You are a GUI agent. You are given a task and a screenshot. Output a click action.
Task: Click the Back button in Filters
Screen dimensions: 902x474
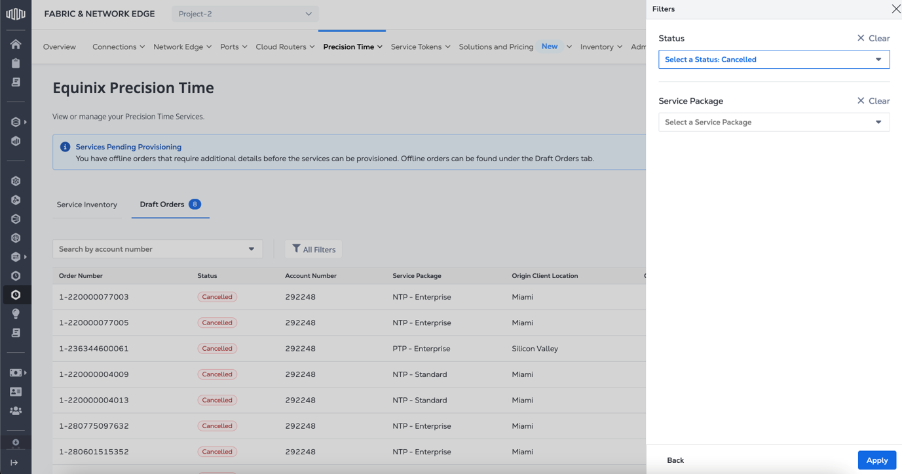pos(675,460)
